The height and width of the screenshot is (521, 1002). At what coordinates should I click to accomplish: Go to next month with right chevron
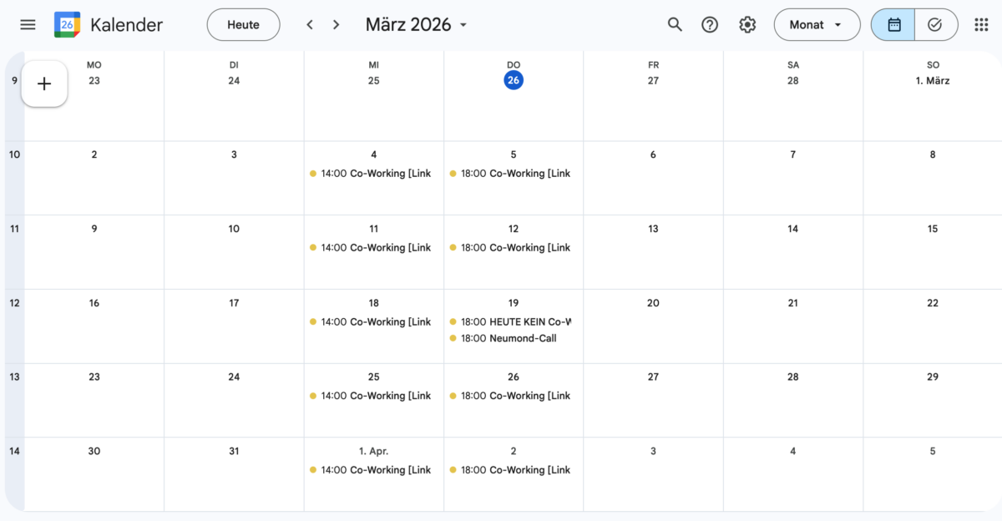pyautogui.click(x=337, y=25)
